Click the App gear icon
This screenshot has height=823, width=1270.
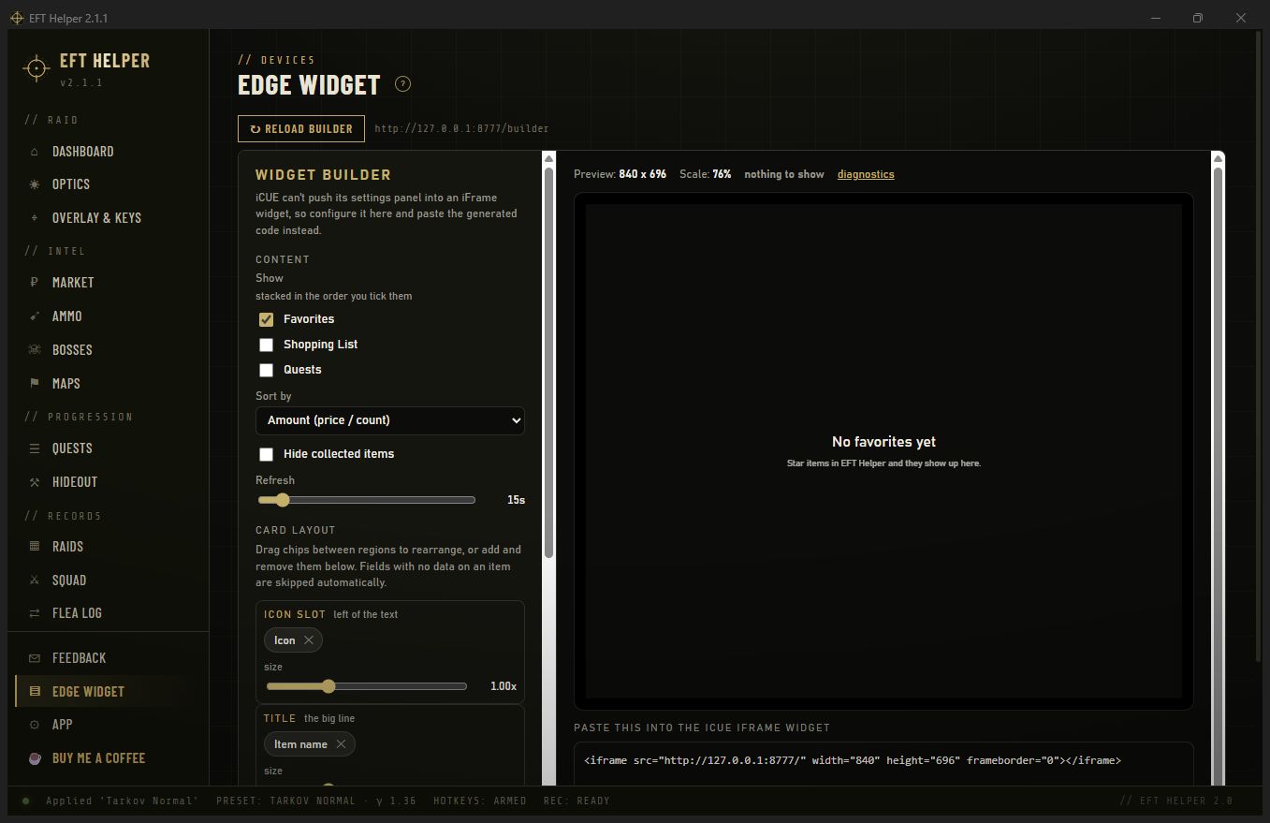click(35, 725)
